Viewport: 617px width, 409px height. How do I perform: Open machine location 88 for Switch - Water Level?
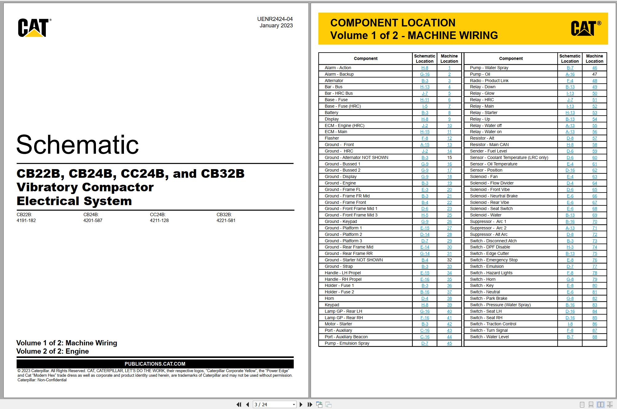tap(595, 337)
